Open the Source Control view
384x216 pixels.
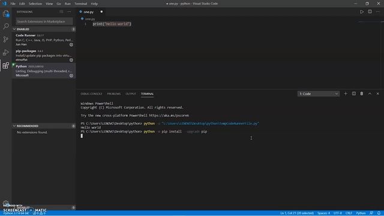(x=6, y=40)
